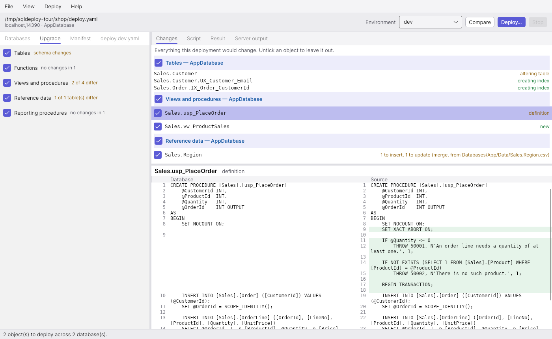Select the Upgrade tab
Viewport: 552px width, 339px height.
point(50,38)
